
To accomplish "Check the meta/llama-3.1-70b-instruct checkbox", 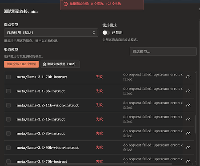I will tap(8, 77).
